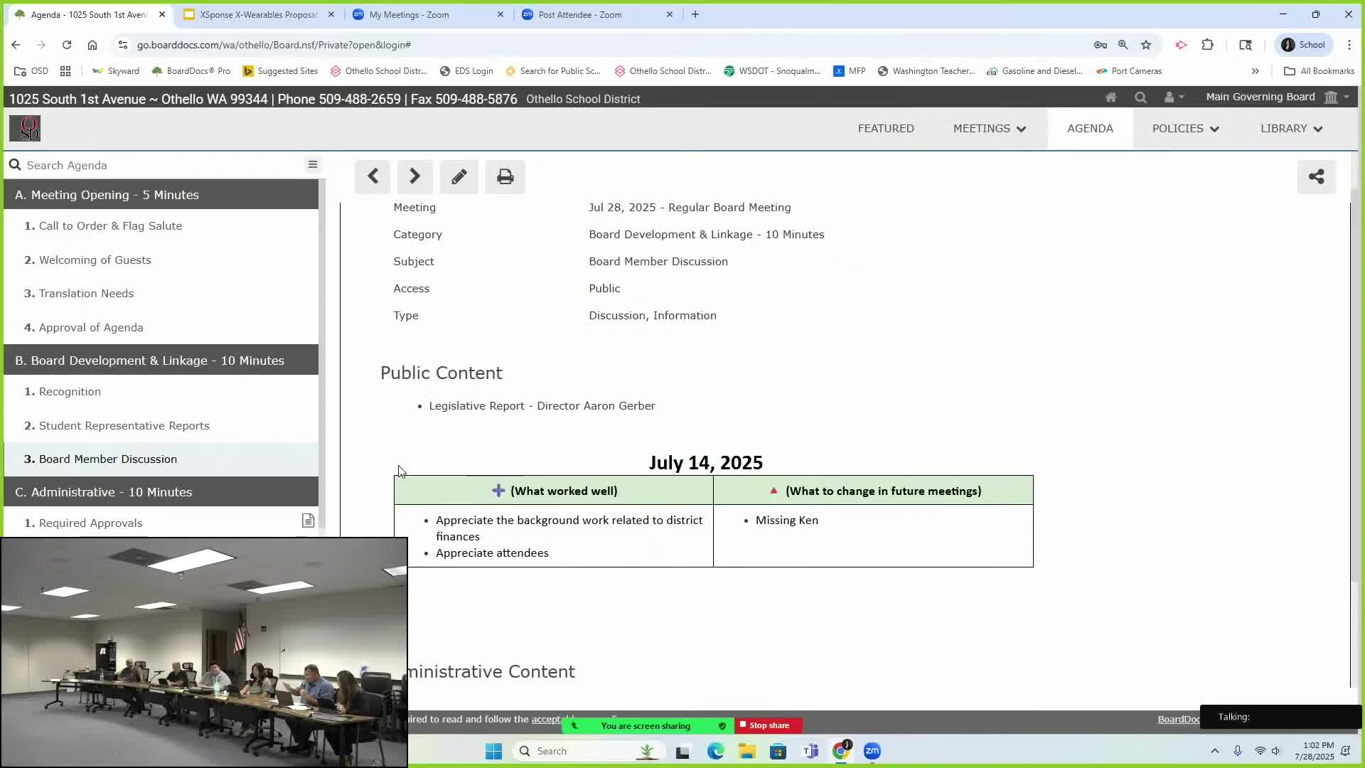Open attachment icon beside Required Approvals
The width and height of the screenshot is (1365, 768).
pos(308,521)
